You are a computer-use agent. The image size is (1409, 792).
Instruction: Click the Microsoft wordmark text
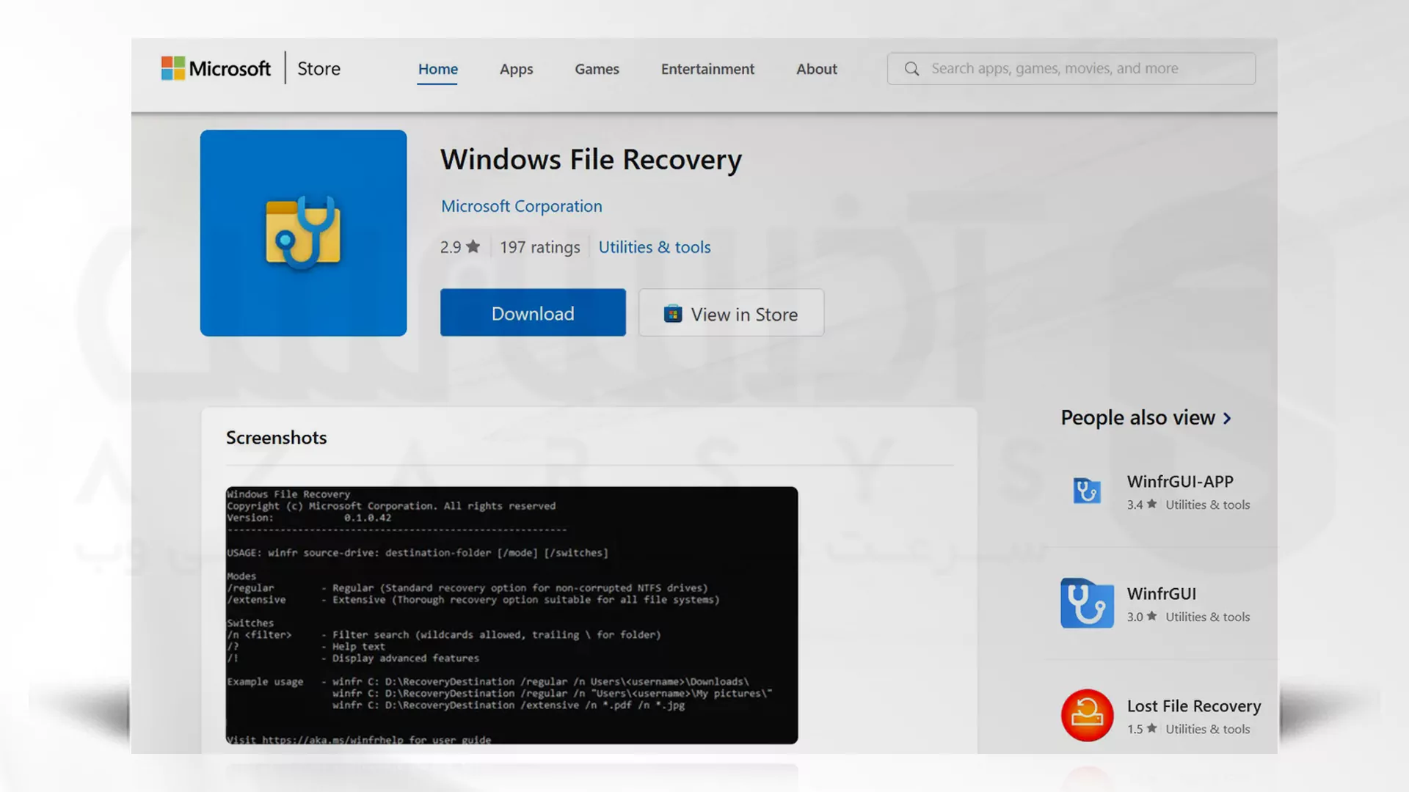[x=230, y=68]
